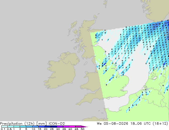
Task: Click the 5–10 mm legend color box
Action: pos(29,127)
